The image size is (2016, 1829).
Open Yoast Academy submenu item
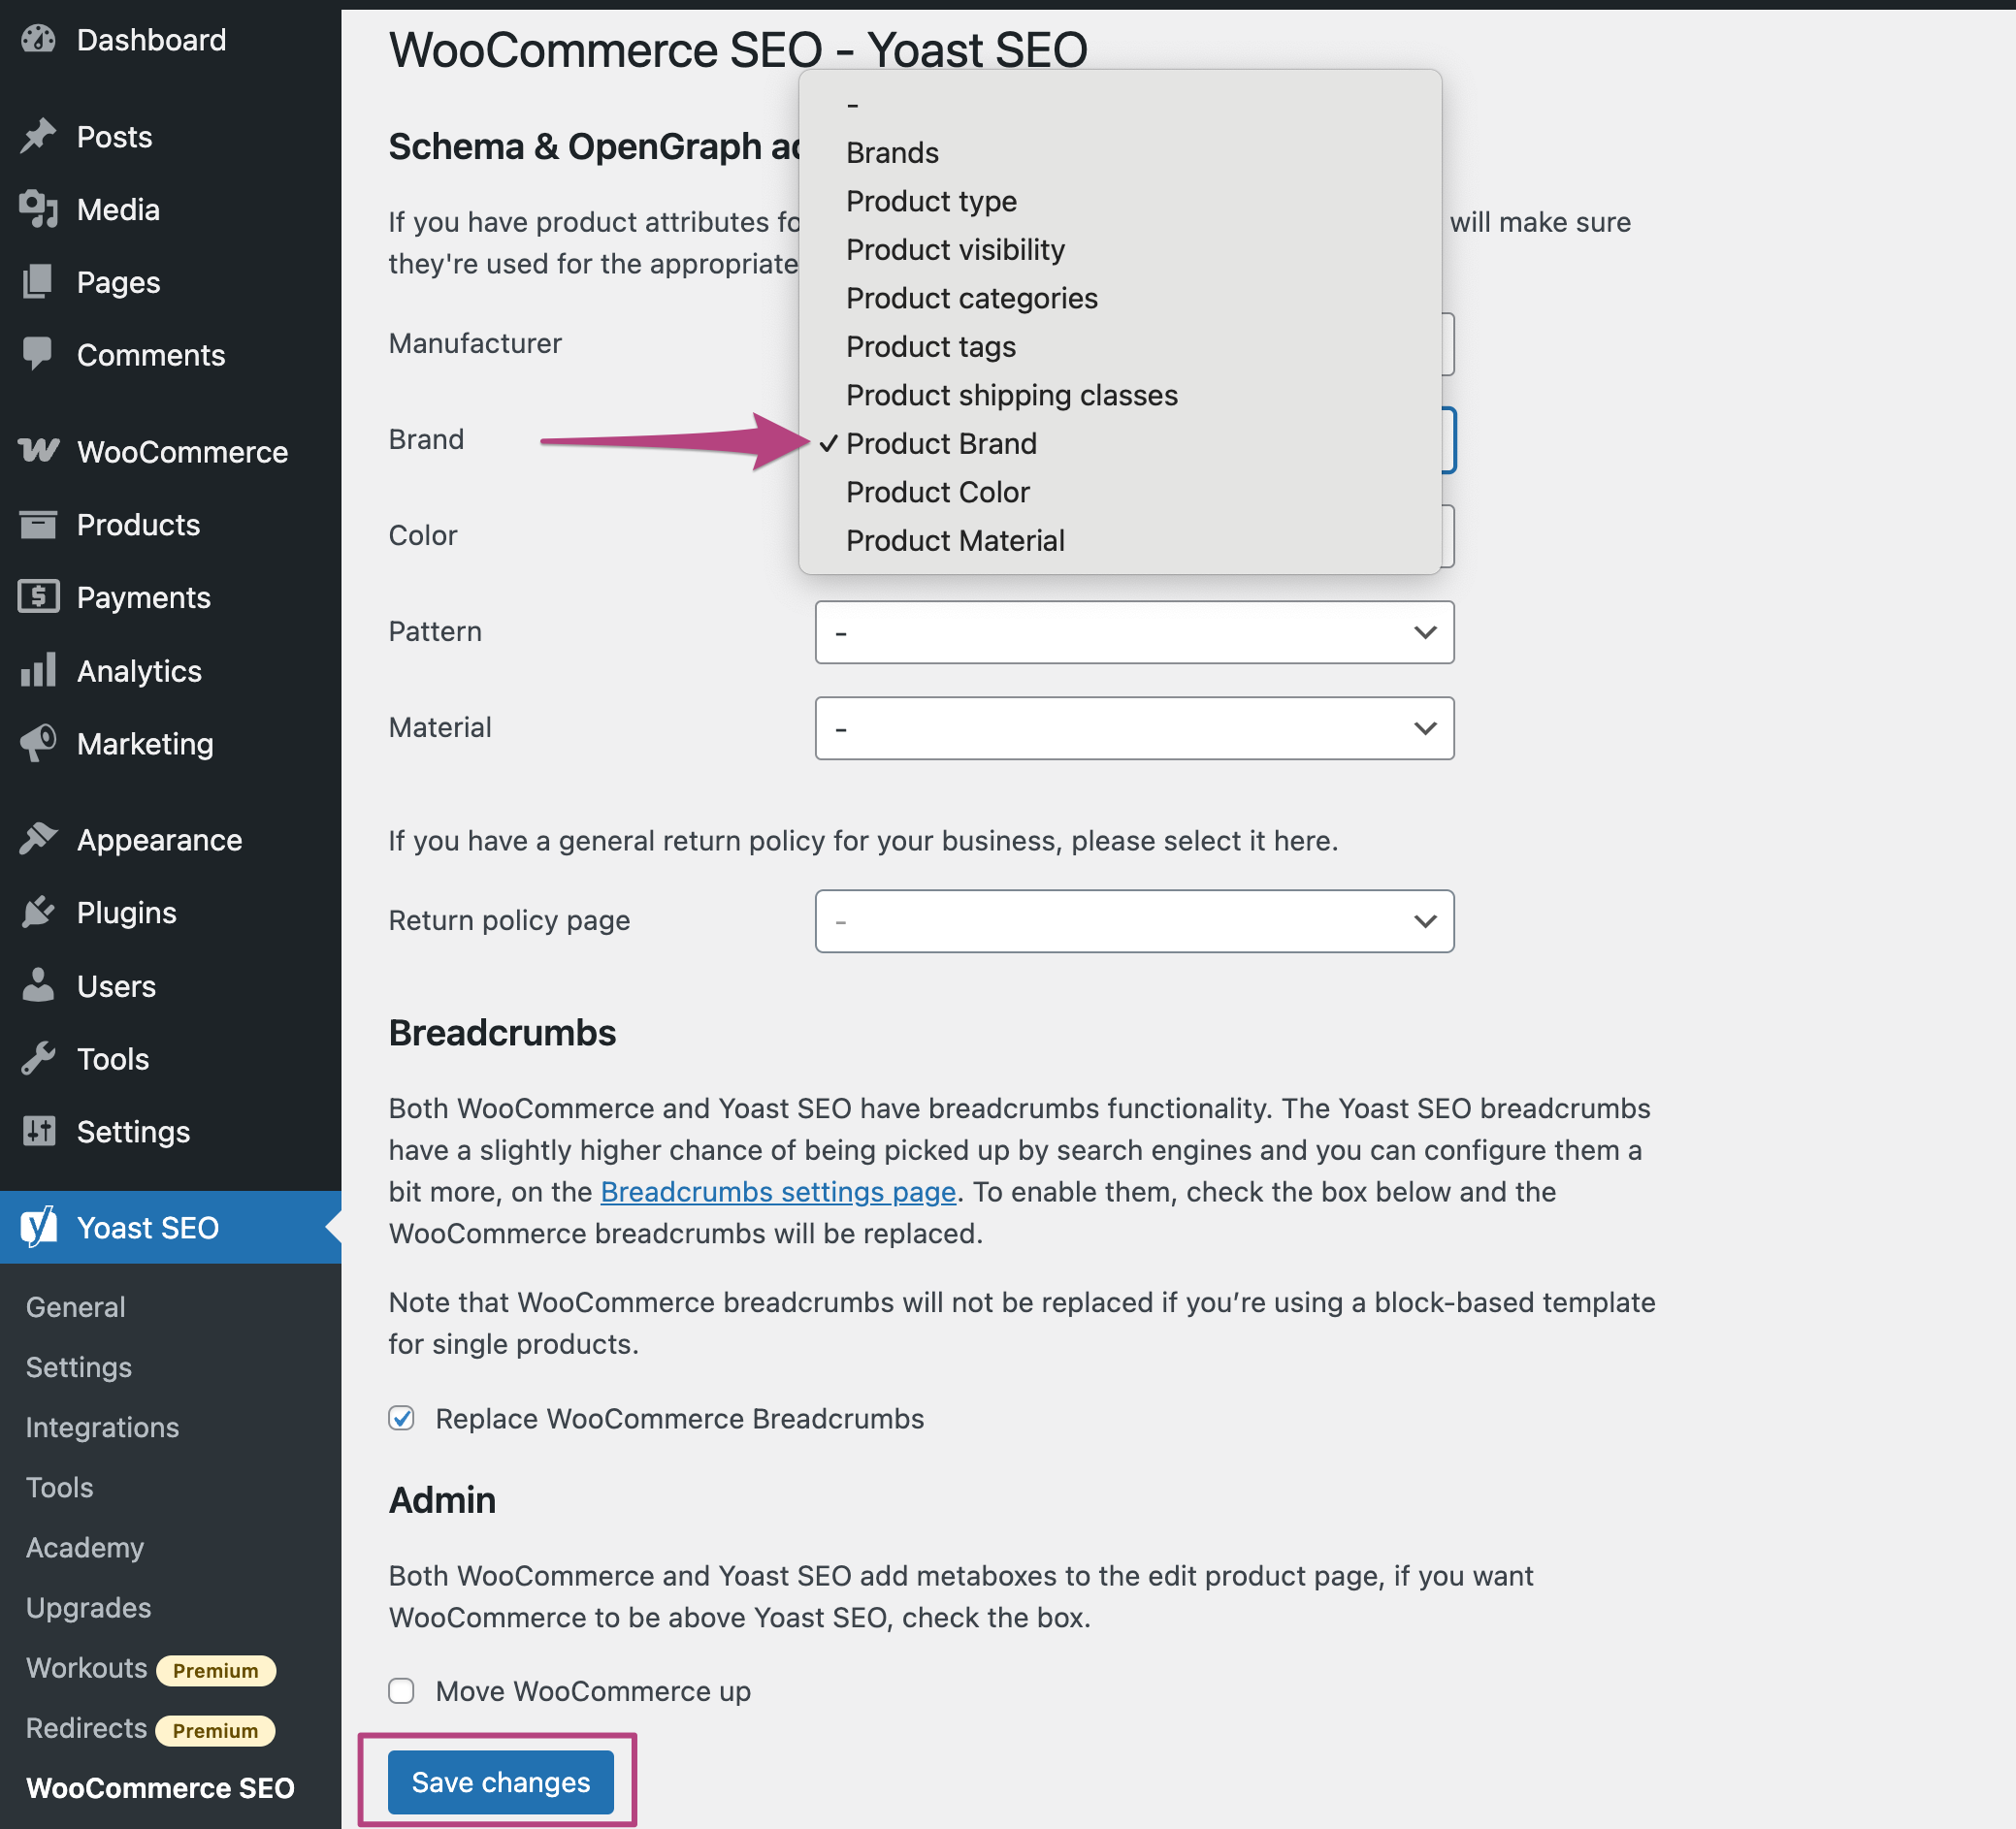(x=85, y=1547)
